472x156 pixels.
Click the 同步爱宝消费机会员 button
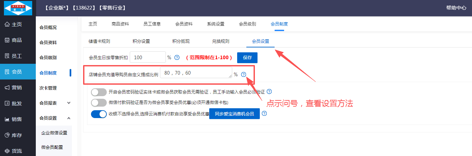[234, 114]
